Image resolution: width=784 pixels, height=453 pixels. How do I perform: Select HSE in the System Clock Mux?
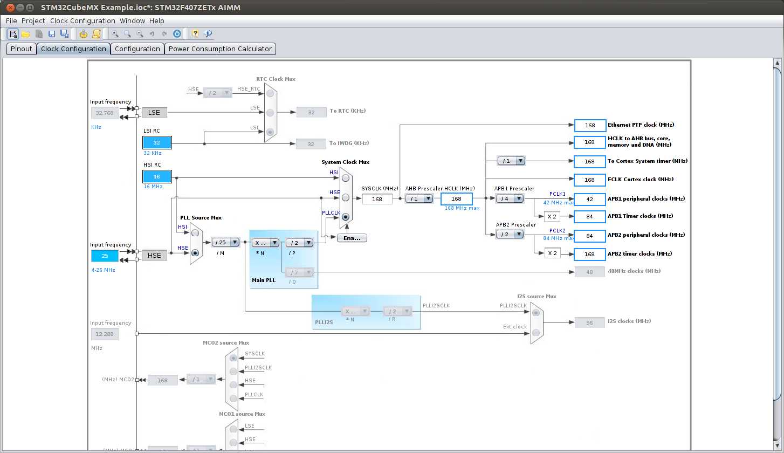[x=346, y=197]
